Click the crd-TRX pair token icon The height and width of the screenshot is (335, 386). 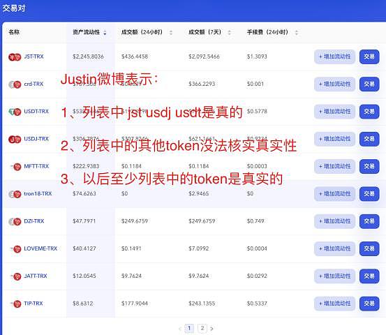point(15,84)
